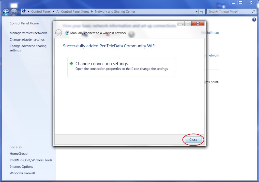This screenshot has height=182, width=259.
Task: Select Network and Sharing Center breadcrumb
Action: coord(115,12)
